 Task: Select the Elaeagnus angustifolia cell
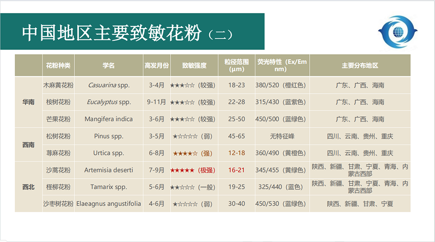click(x=109, y=204)
